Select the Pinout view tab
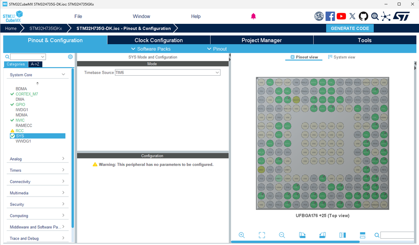This screenshot has height=245, width=419. coord(304,57)
